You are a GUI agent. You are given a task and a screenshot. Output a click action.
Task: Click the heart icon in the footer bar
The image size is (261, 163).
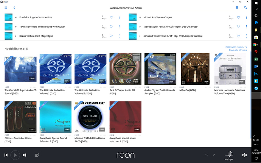[207, 155]
